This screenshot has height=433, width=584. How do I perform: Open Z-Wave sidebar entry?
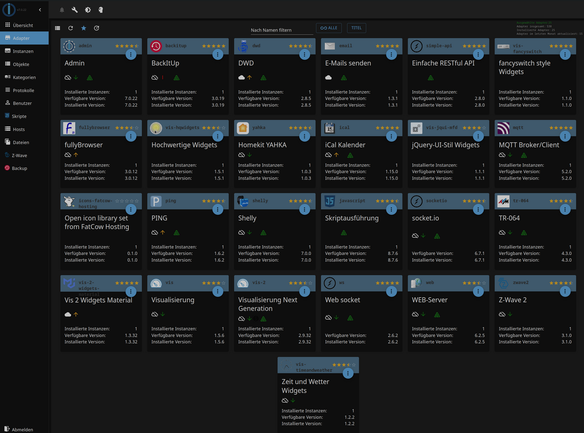pos(24,156)
